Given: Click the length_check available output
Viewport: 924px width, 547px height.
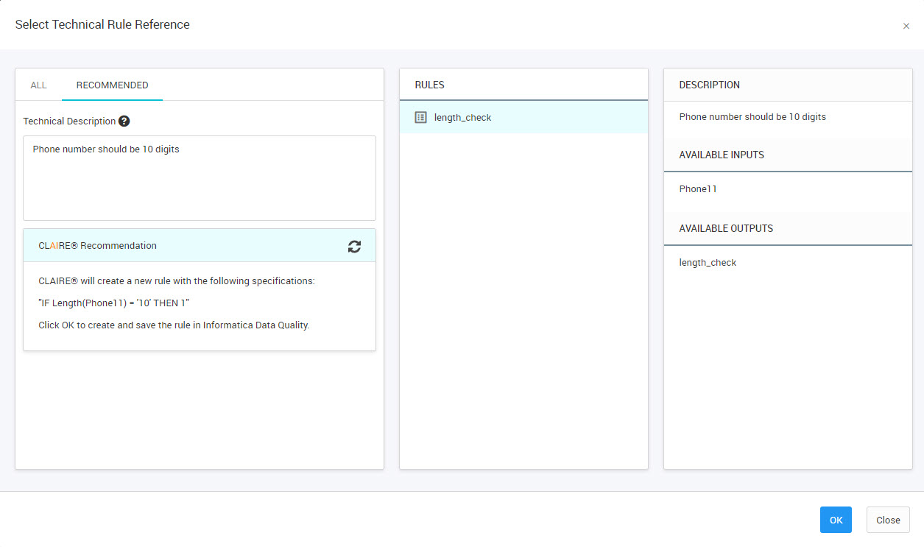Looking at the screenshot, I should tap(708, 263).
